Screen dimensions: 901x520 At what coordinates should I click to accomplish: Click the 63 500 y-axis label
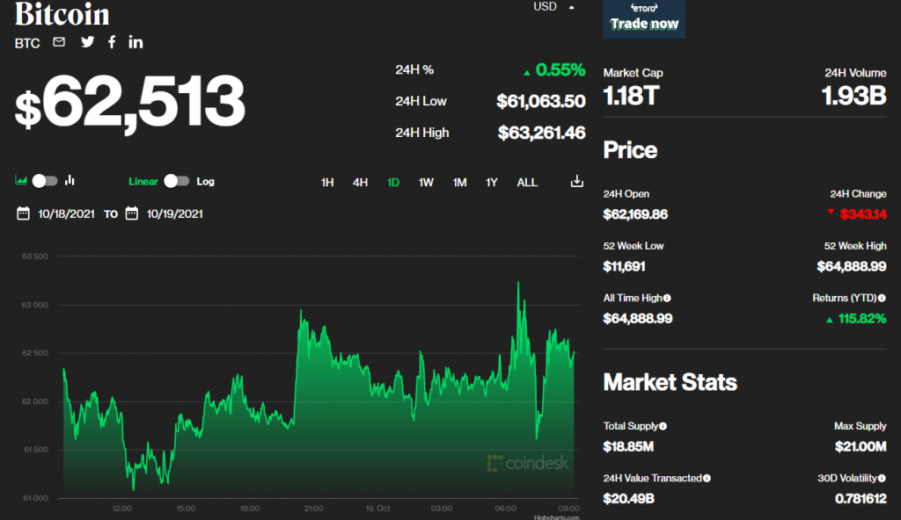(x=35, y=256)
